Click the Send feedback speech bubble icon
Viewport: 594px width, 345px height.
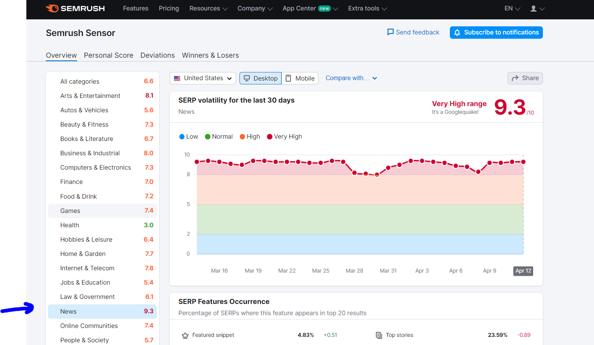point(391,32)
